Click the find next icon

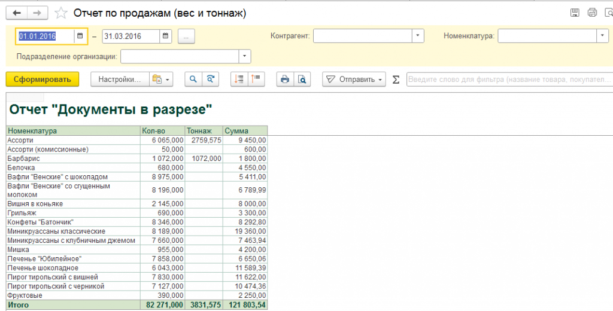click(210, 80)
